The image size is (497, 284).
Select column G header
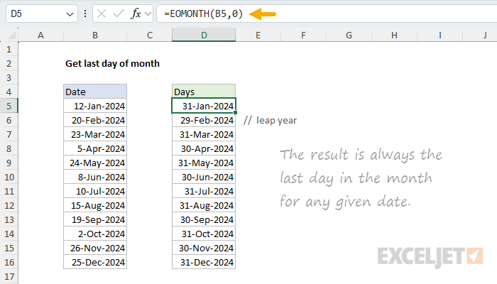[349, 35]
